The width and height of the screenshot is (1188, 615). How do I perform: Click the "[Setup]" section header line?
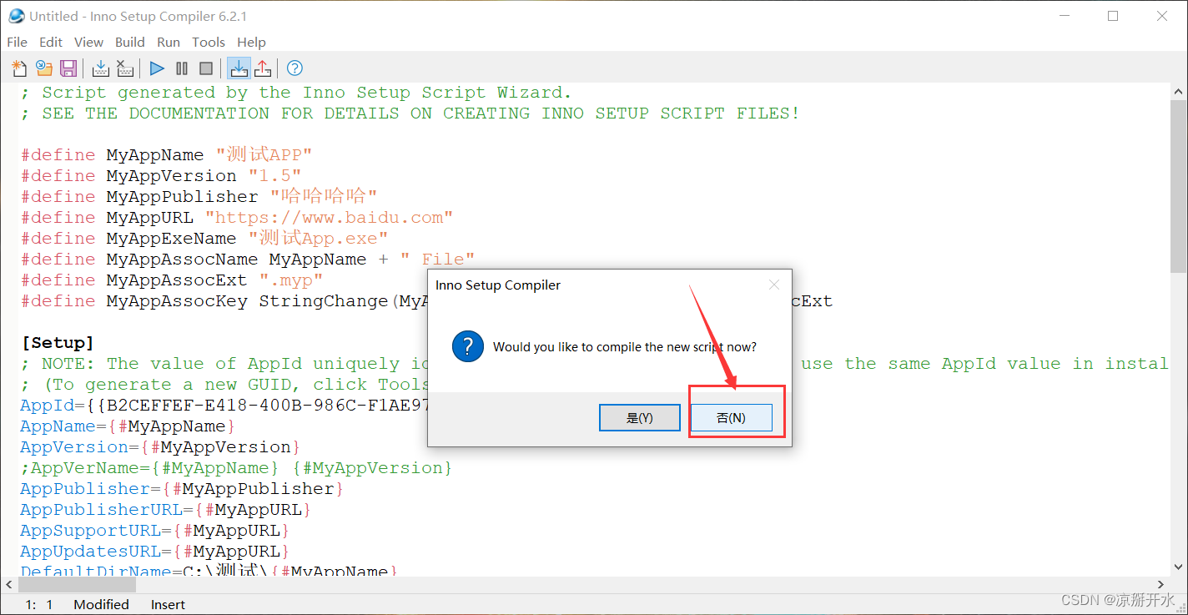(x=58, y=343)
